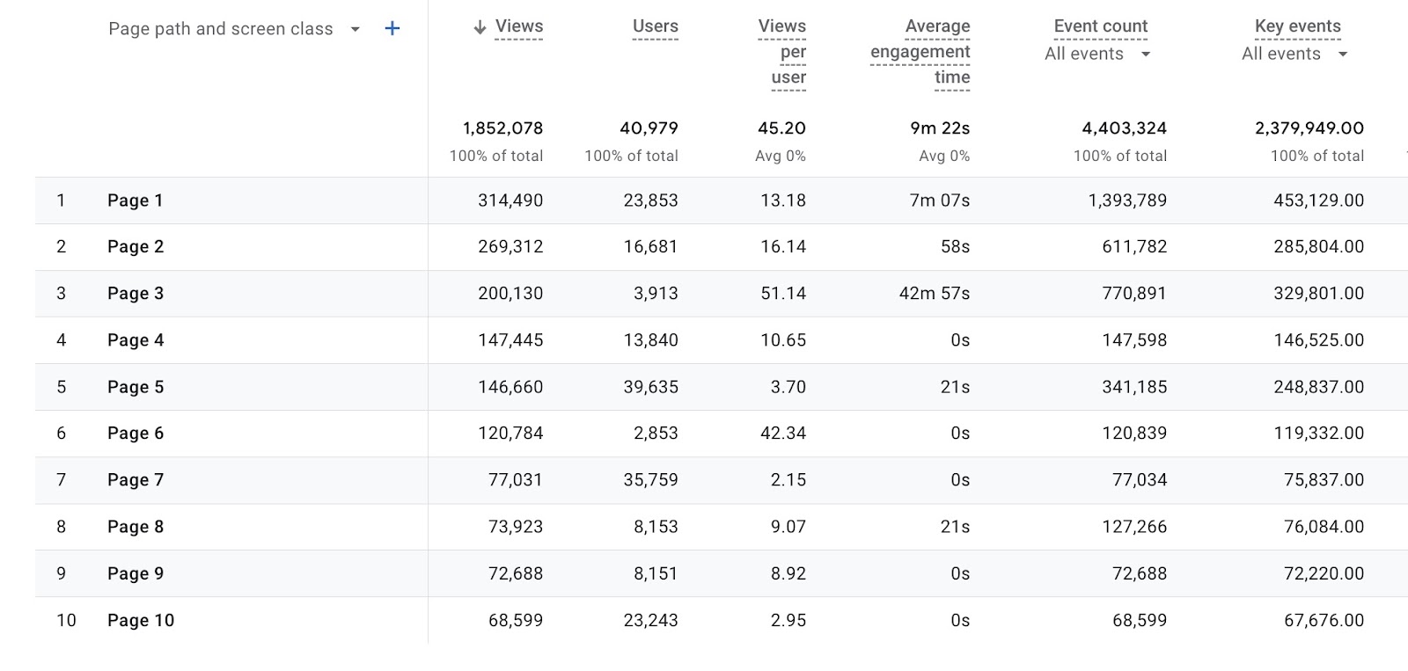
Task: Click the Event count column header
Action: click(1101, 26)
